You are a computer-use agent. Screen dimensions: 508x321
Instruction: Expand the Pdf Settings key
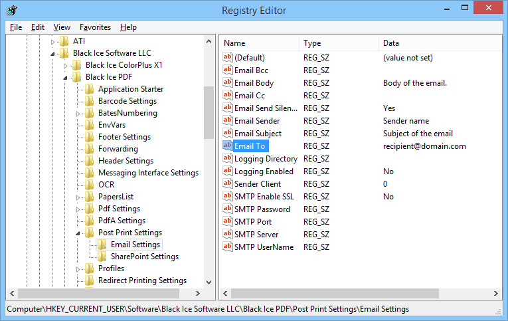coord(78,209)
